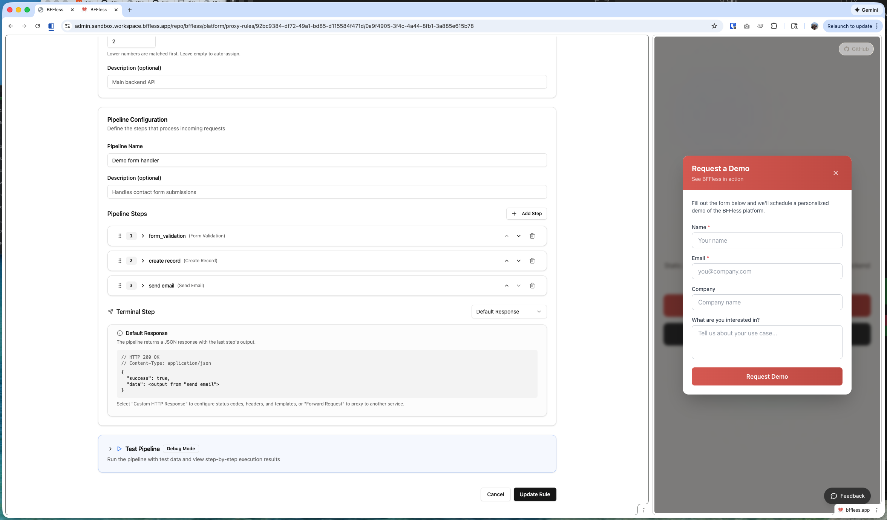Image resolution: width=887 pixels, height=520 pixels.
Task: Expand the form_validation step details
Action: [143, 236]
